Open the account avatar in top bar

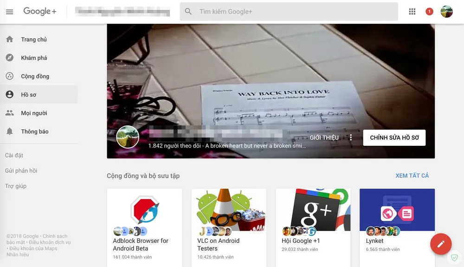point(446,12)
